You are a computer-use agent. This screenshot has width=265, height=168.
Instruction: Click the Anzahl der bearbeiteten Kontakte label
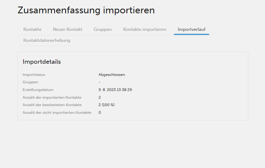click(52, 105)
